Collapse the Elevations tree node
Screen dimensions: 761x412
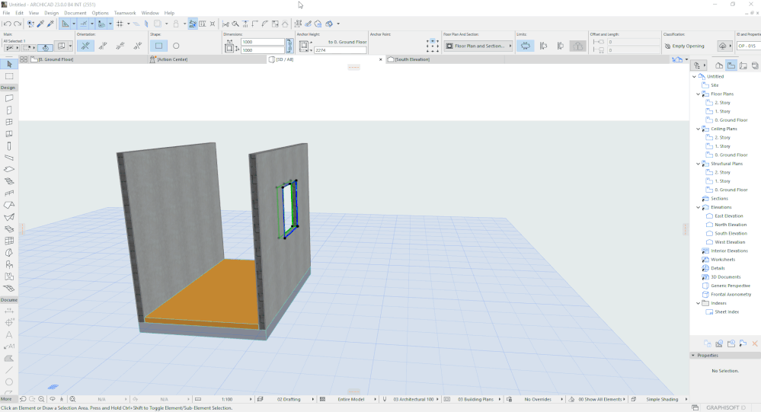(x=698, y=207)
